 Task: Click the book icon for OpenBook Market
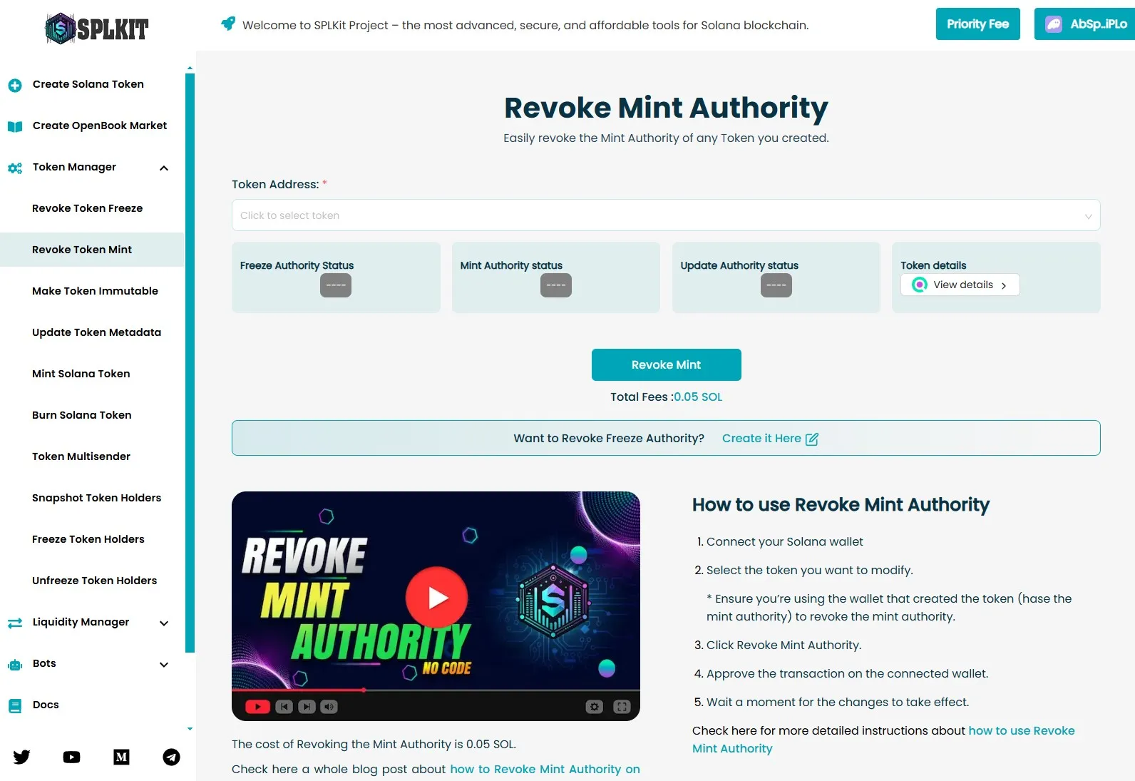(15, 126)
